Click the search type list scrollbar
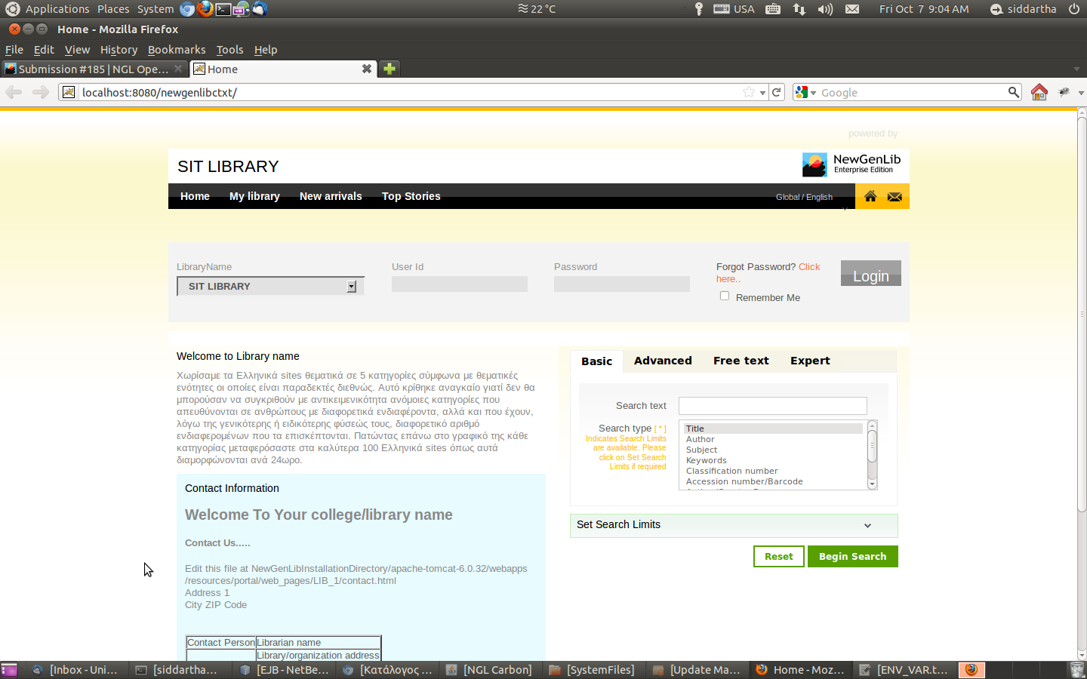Image resolution: width=1087 pixels, height=679 pixels. [x=873, y=455]
